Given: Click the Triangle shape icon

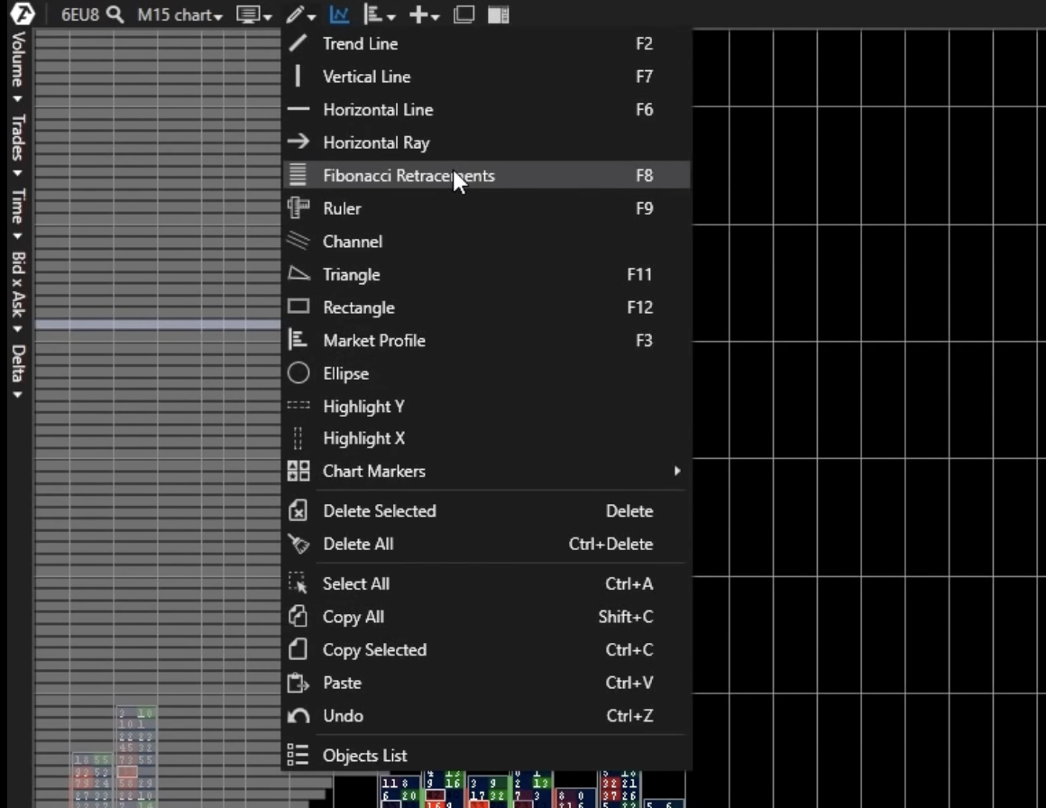Looking at the screenshot, I should 298,273.
